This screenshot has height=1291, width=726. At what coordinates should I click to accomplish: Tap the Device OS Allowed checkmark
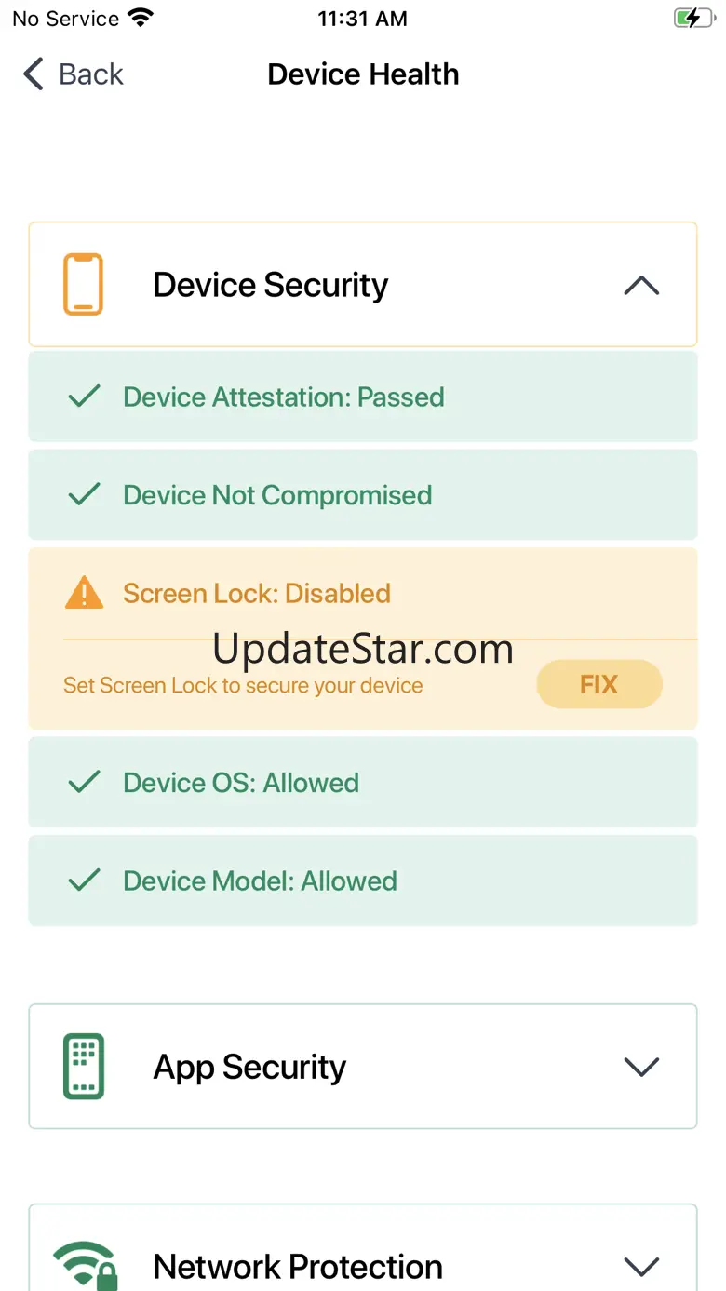tap(85, 782)
